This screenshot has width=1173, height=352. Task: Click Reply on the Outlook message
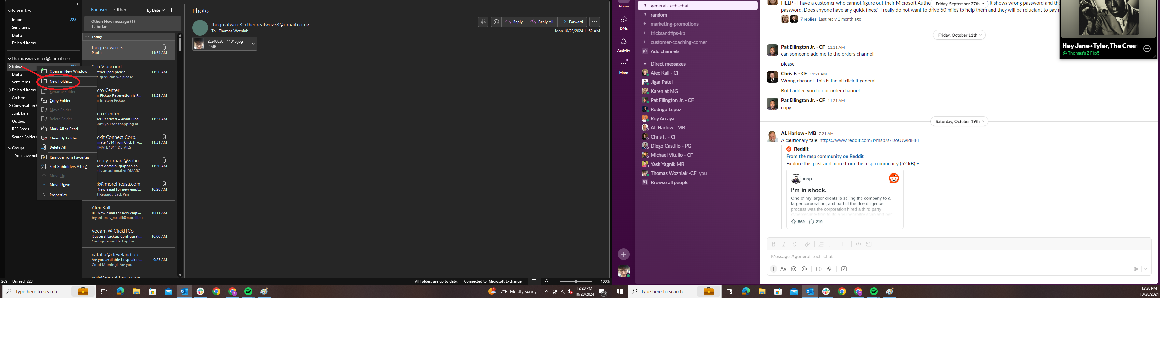pos(514,22)
